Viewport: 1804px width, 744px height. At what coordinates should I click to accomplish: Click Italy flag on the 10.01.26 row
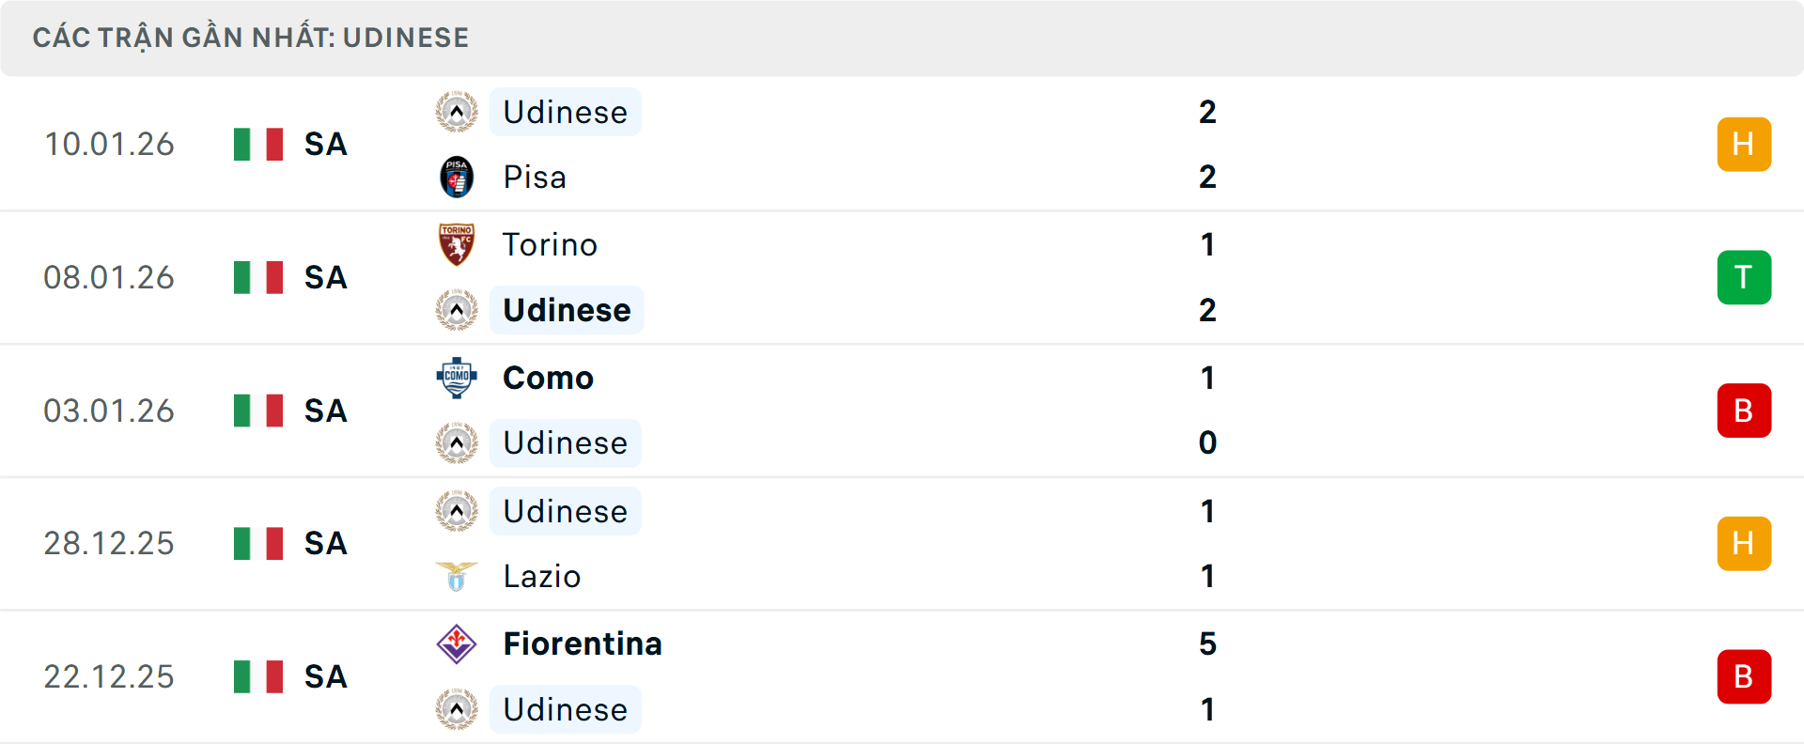click(258, 144)
